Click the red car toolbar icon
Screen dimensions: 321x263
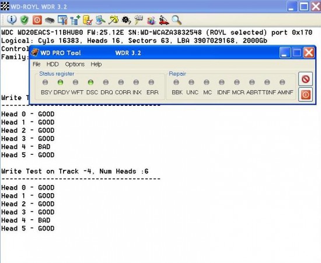(x=164, y=20)
